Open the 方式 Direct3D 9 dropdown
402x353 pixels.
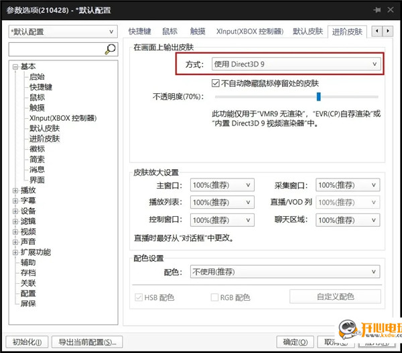point(295,64)
